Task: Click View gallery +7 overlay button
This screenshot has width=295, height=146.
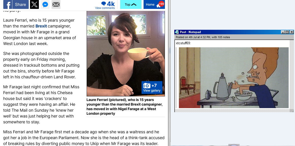Action: click(152, 87)
